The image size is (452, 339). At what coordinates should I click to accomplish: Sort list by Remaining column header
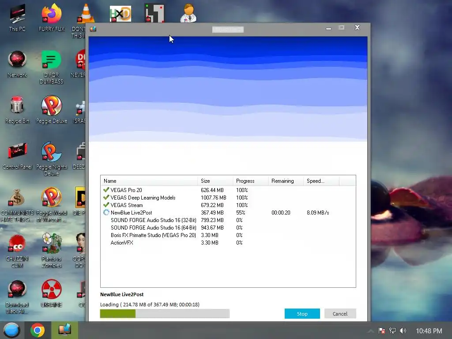click(286, 181)
